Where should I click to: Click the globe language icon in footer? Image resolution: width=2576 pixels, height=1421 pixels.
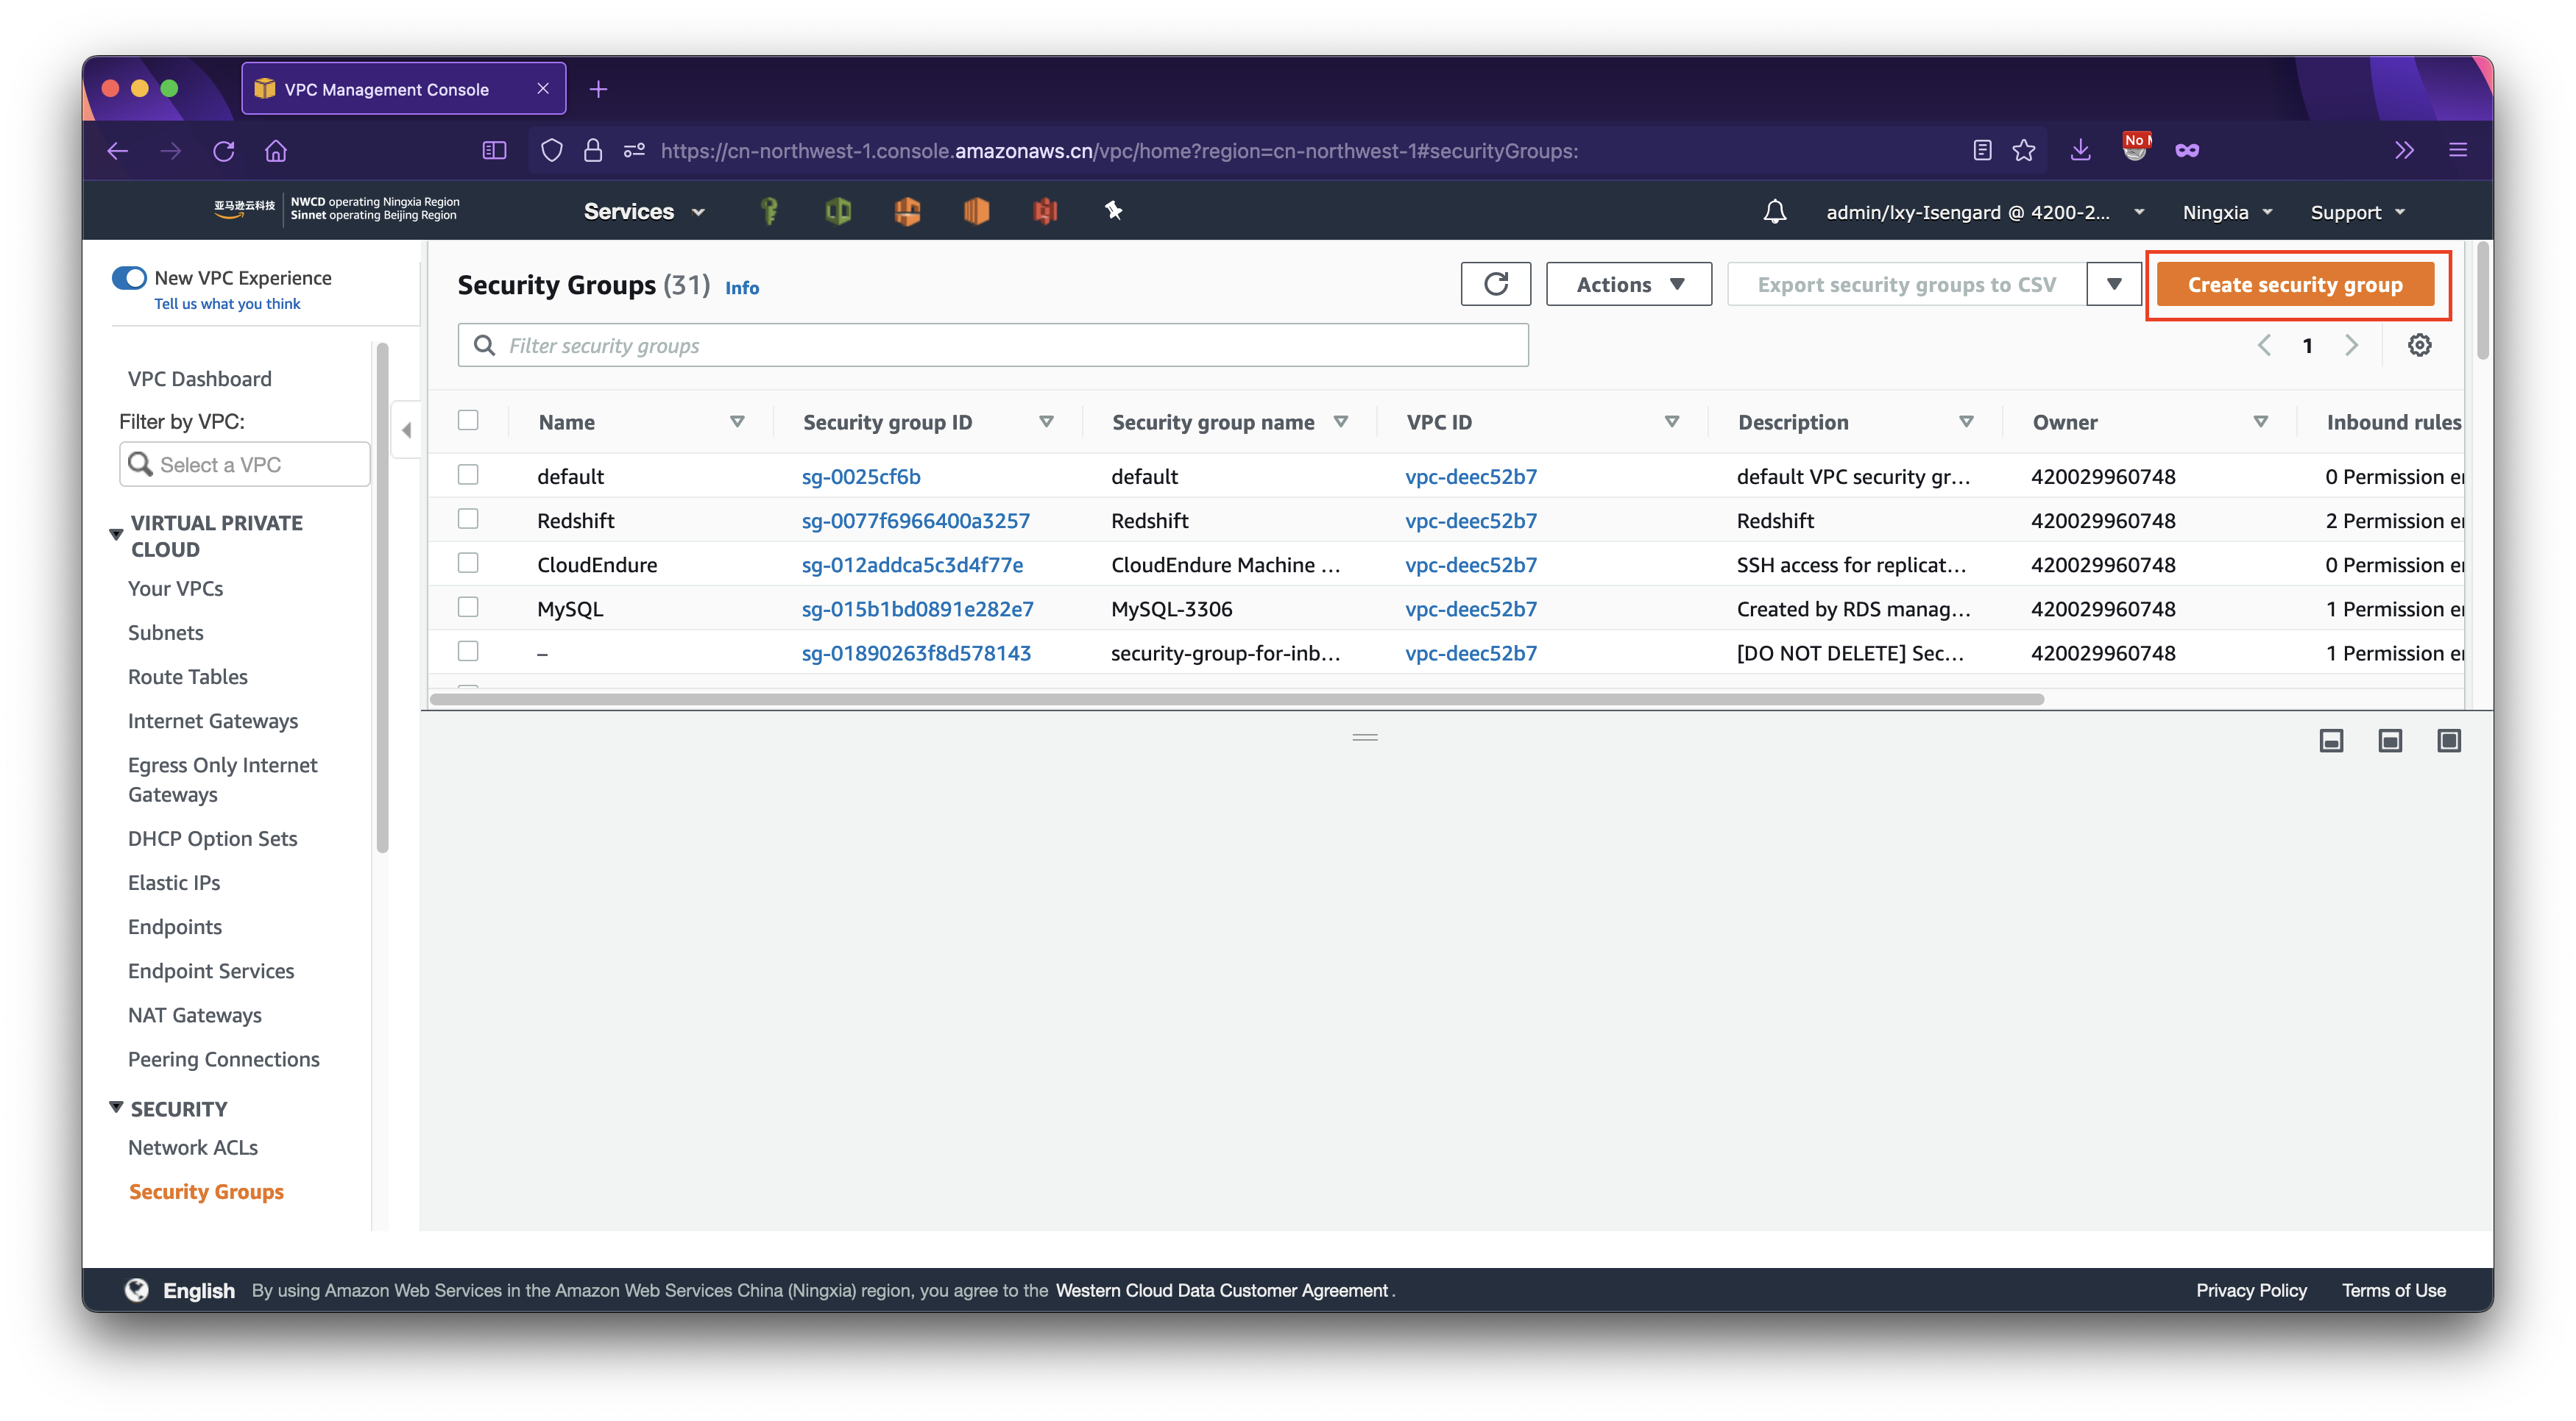point(137,1290)
